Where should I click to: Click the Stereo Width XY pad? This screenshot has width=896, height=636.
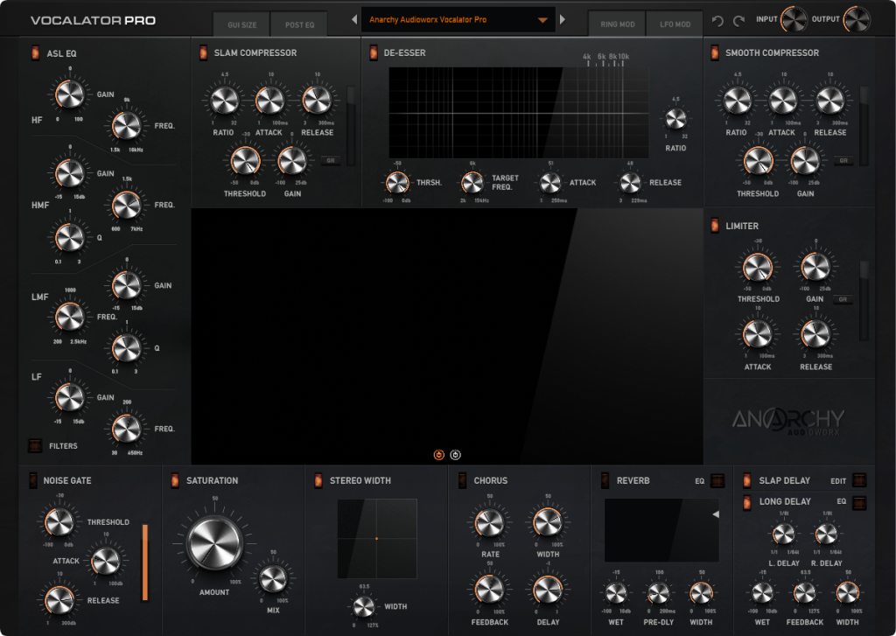pos(377,538)
